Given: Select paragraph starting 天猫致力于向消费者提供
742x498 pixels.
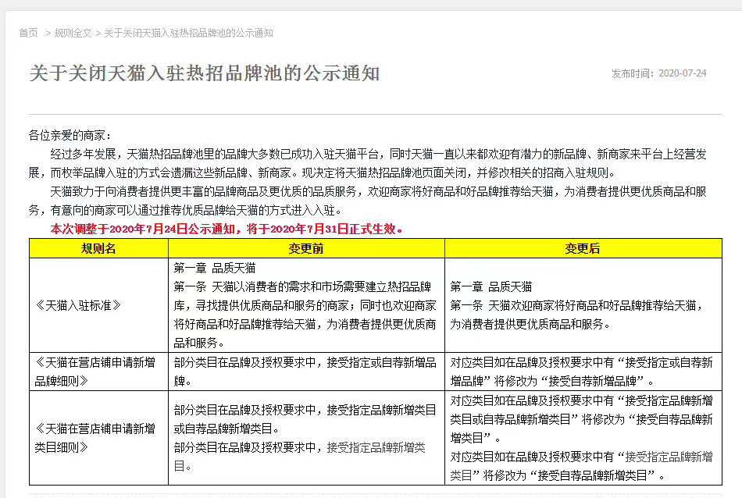Looking at the screenshot, I should click(368, 201).
